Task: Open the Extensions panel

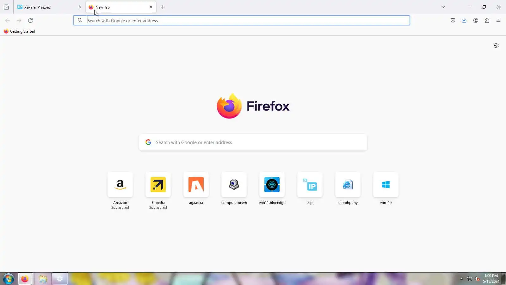Action: click(487, 21)
